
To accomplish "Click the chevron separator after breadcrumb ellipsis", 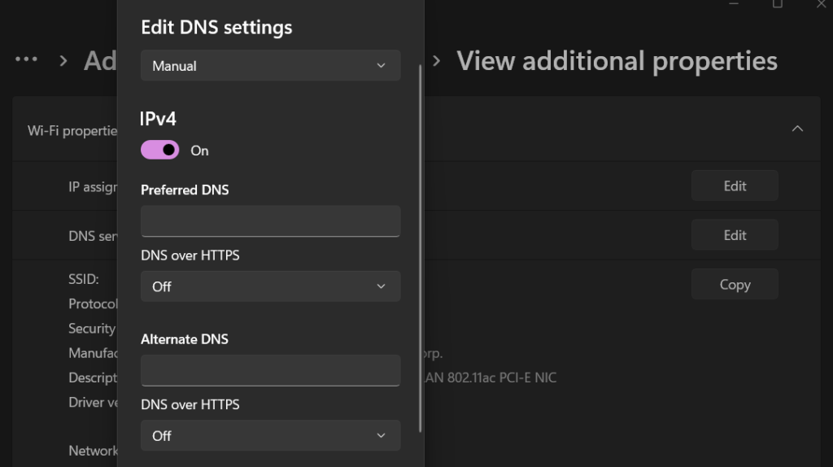I will (63, 61).
